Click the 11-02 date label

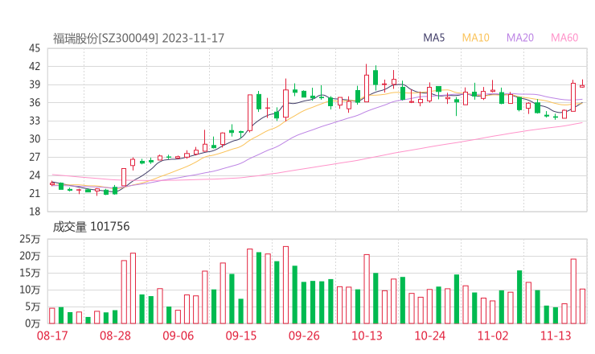coord(493,335)
